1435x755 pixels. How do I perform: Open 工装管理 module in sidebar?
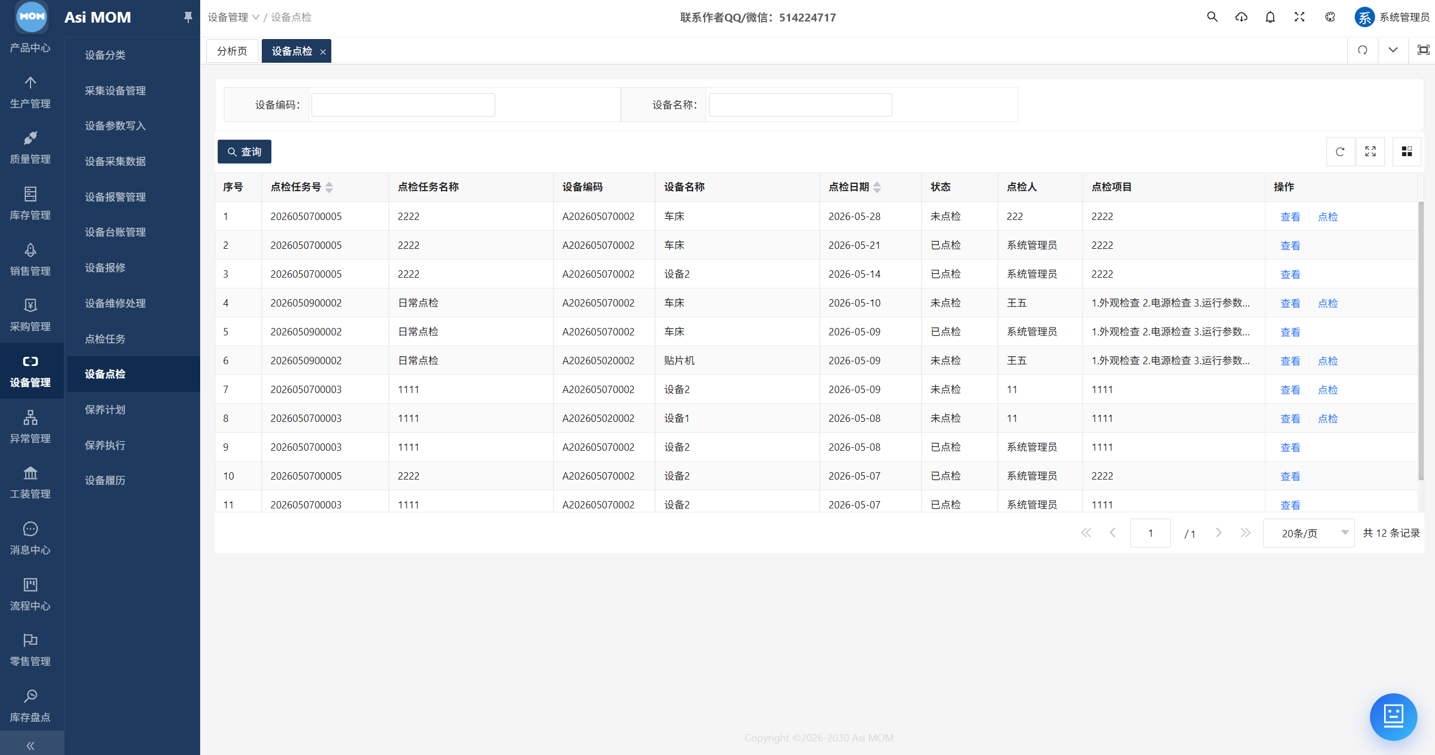coord(31,483)
